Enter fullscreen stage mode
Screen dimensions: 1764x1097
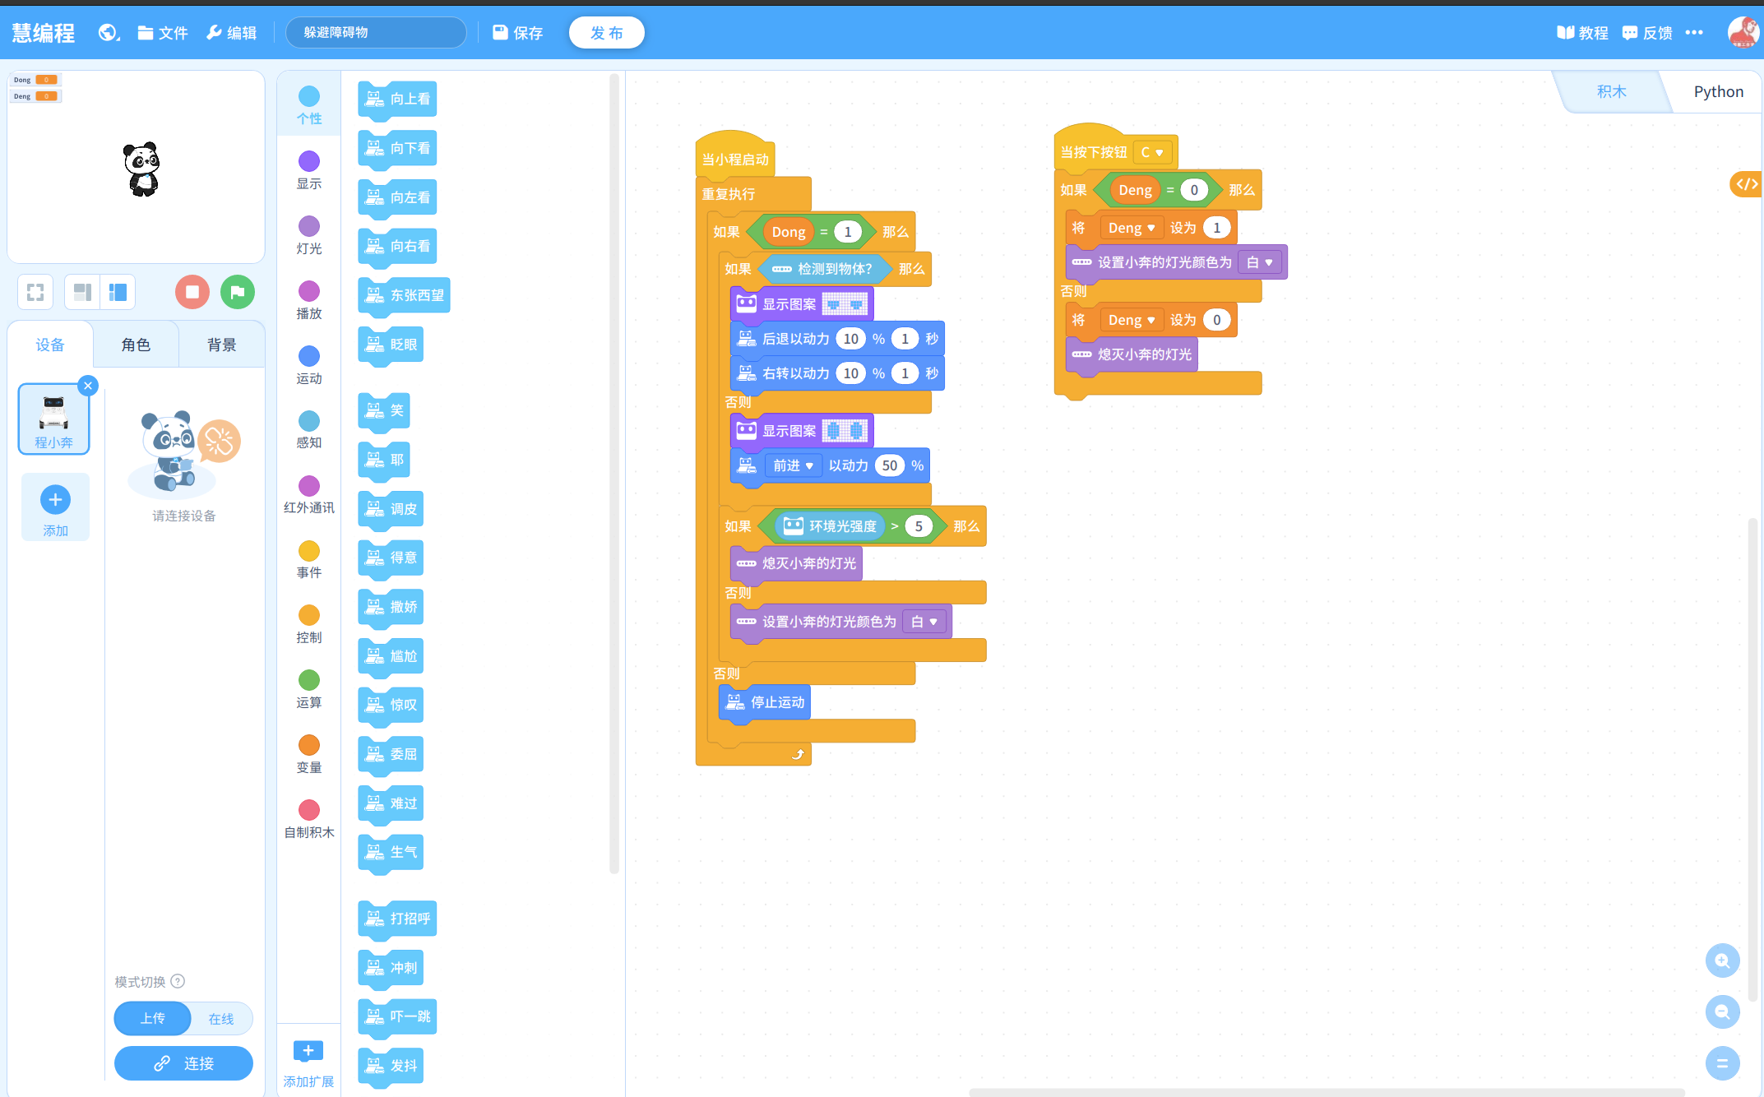coord(35,292)
